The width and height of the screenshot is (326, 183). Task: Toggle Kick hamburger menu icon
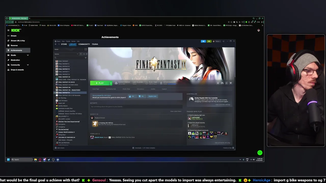coord(8,30)
